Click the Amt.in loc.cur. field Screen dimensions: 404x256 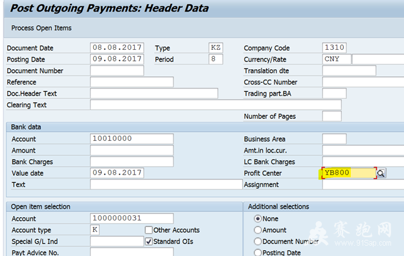[363, 150]
